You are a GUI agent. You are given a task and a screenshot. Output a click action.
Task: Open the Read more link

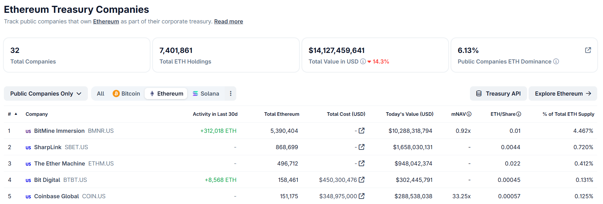(x=229, y=21)
